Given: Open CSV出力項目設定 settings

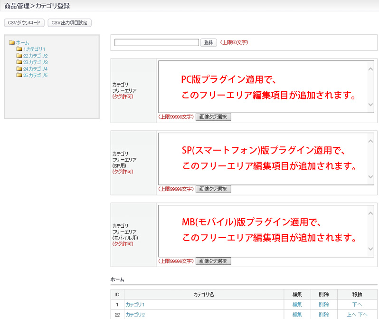Looking at the screenshot, I should tap(70, 23).
